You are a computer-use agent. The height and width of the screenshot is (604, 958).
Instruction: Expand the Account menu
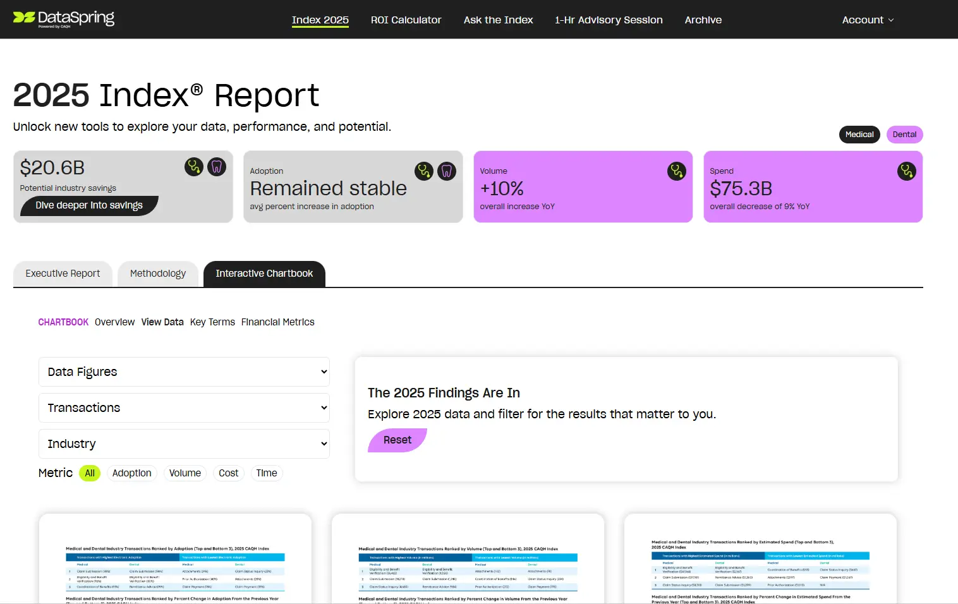coord(868,20)
